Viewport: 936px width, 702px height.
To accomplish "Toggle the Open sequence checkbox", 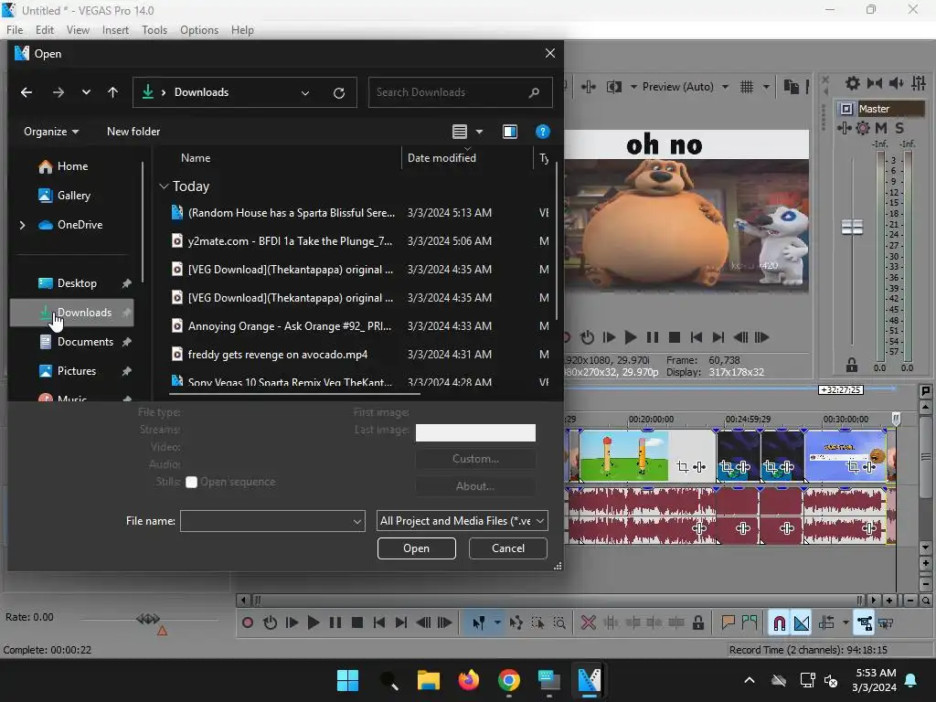I will point(191,482).
